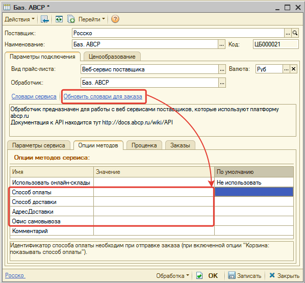Click the refresh/reread toolbar icon
This screenshot has height=283, width=305.
point(59,19)
